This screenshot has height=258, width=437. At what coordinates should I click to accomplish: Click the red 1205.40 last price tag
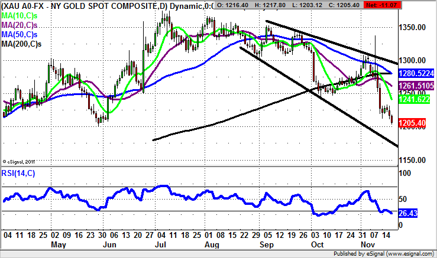pos(413,123)
